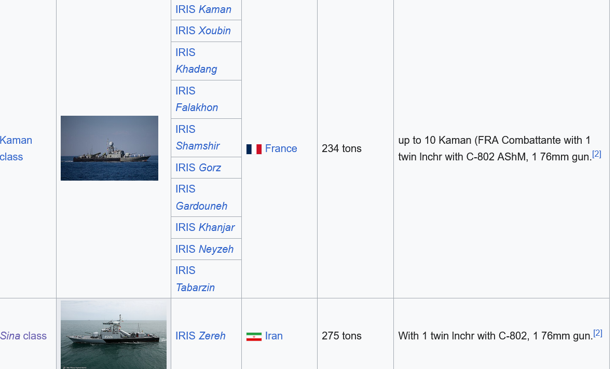Click the Iran flag icon
This screenshot has height=369, width=616.
254,336
